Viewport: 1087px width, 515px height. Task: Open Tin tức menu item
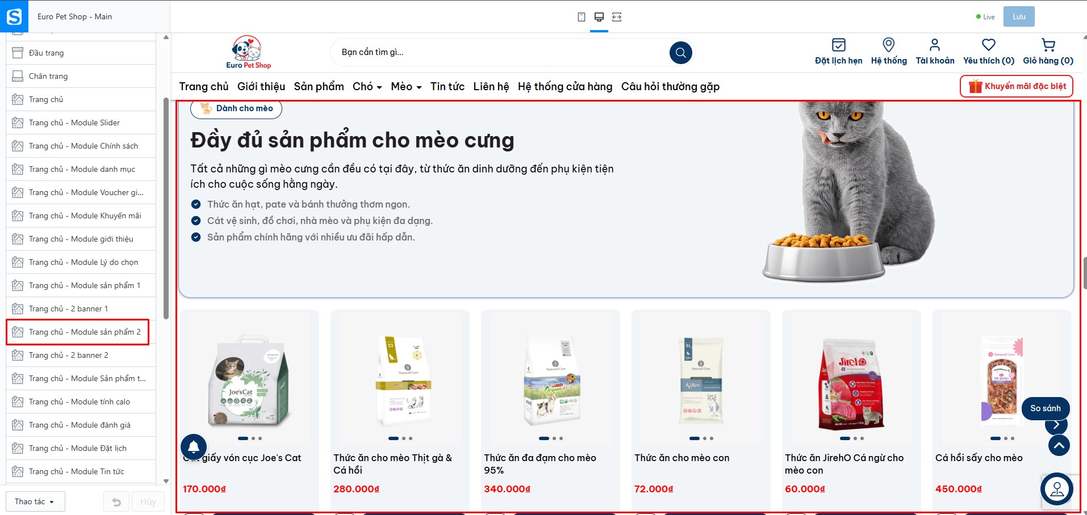click(x=447, y=87)
